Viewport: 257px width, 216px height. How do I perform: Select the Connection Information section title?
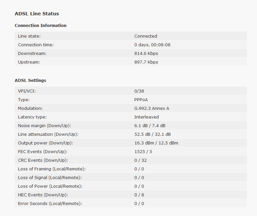coord(40,26)
